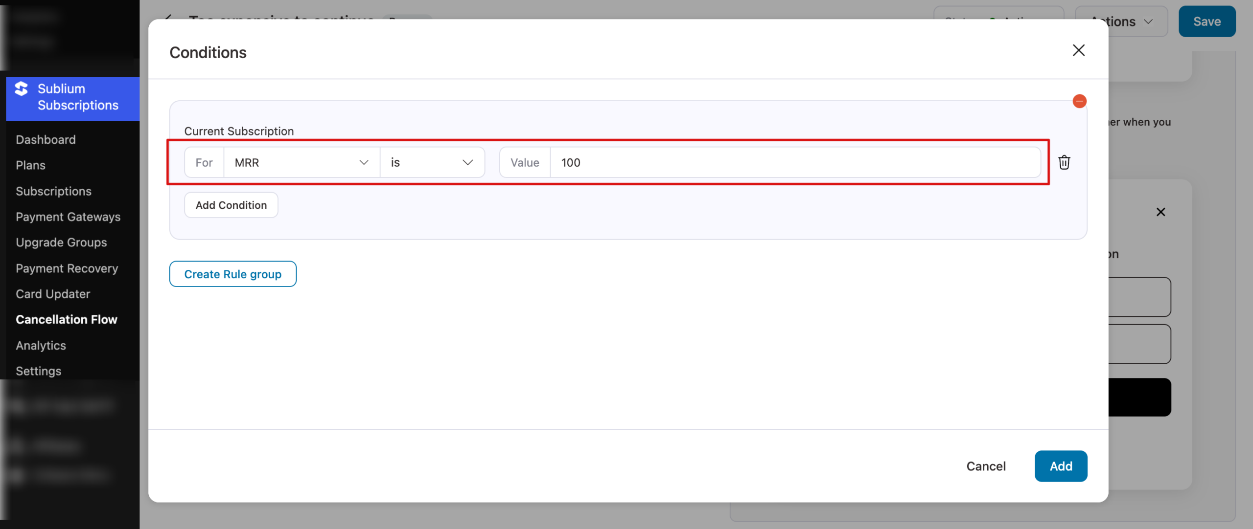Open Payment Gateways menu item
1253x529 pixels.
coord(68,217)
